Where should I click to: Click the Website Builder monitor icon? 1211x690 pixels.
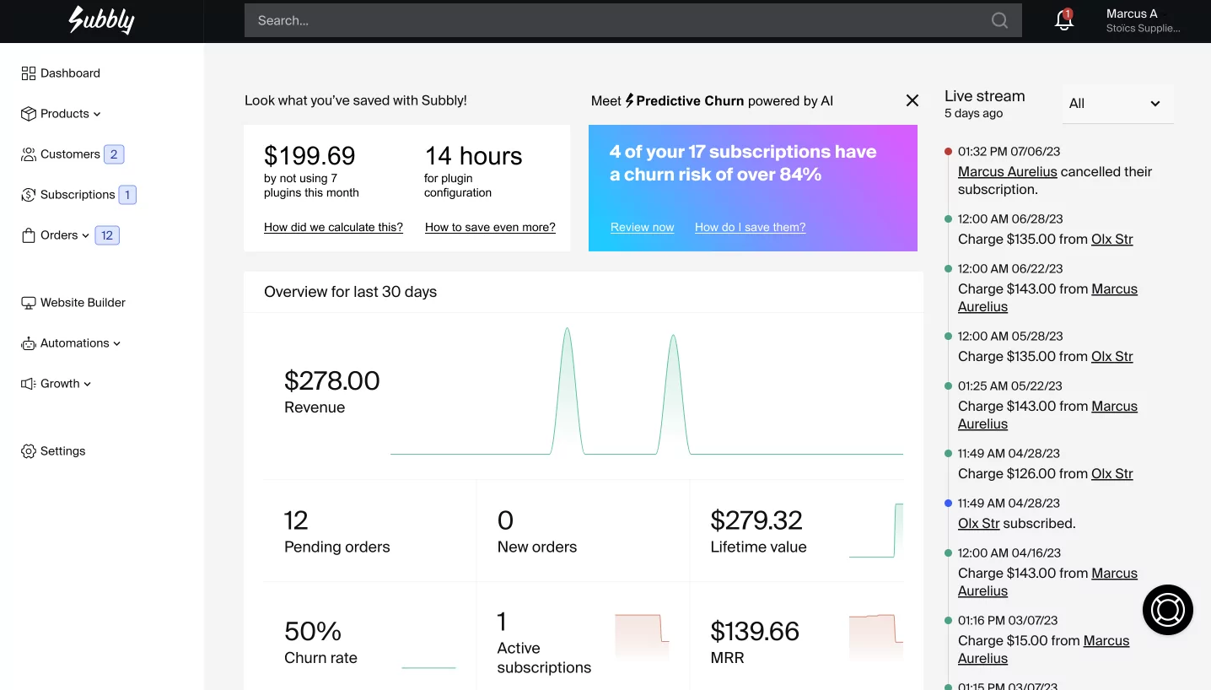(29, 303)
